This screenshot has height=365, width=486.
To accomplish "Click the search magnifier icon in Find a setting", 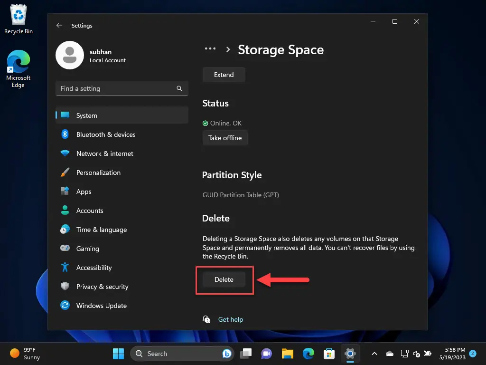I will click(179, 88).
